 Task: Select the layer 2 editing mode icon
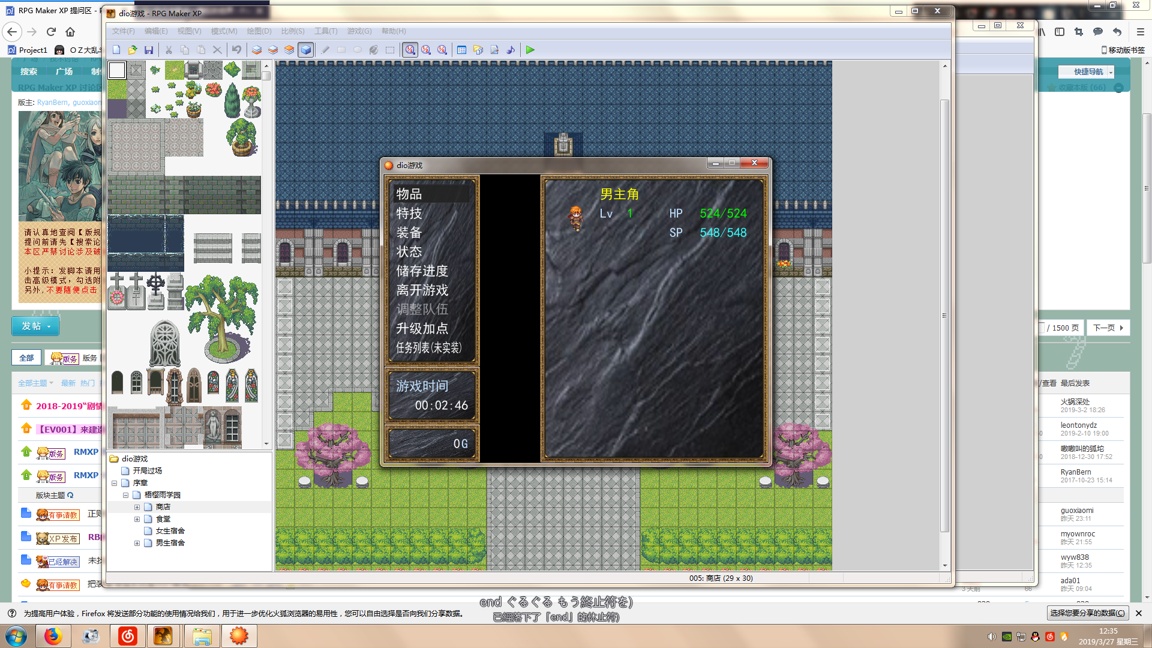(x=273, y=50)
